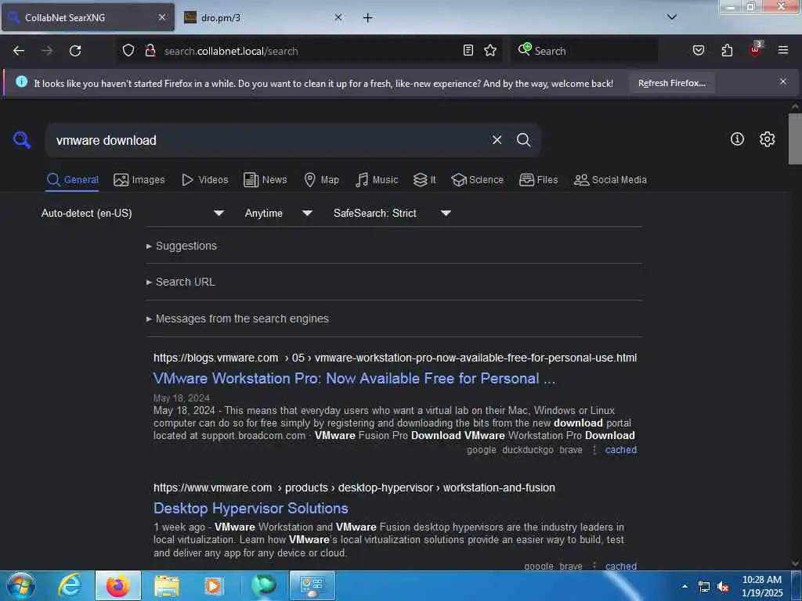Close the dro.pm/3 tab

pyautogui.click(x=338, y=17)
